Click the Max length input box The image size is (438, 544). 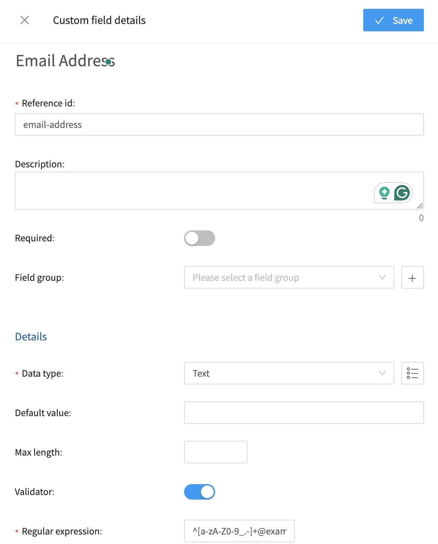[215, 452]
